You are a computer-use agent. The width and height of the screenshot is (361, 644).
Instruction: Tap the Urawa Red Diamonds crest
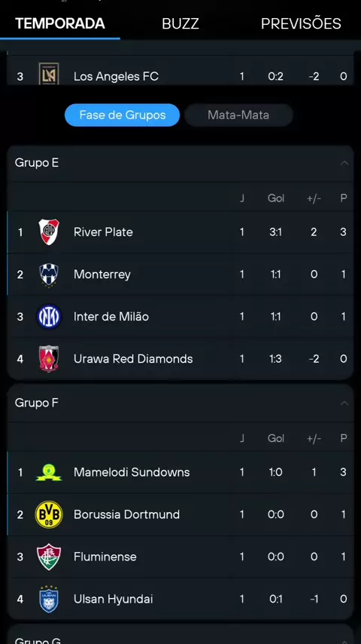[x=49, y=358]
